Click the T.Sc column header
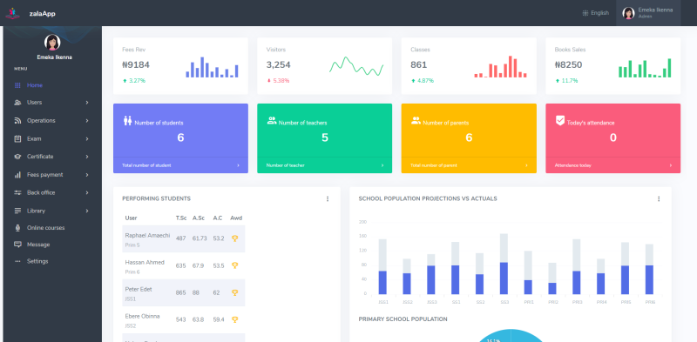This screenshot has width=697, height=342. coord(181,218)
